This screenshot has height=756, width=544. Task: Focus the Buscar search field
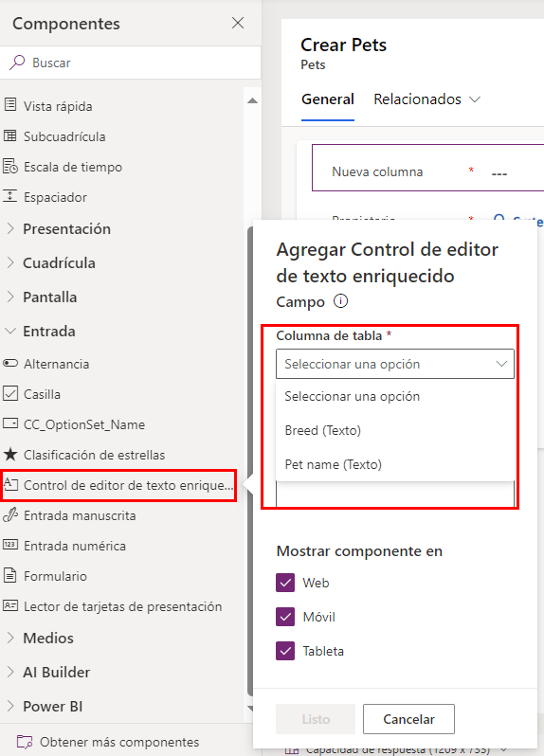point(130,63)
